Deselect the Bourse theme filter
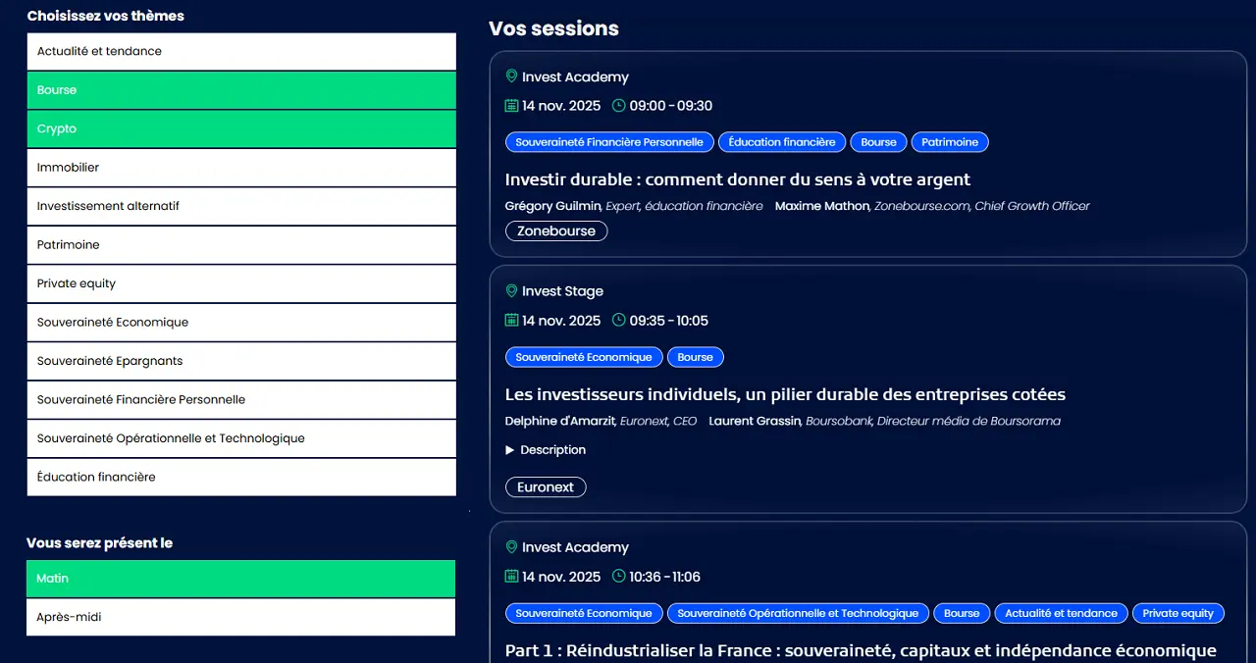Image resolution: width=1256 pixels, height=663 pixels. click(241, 89)
